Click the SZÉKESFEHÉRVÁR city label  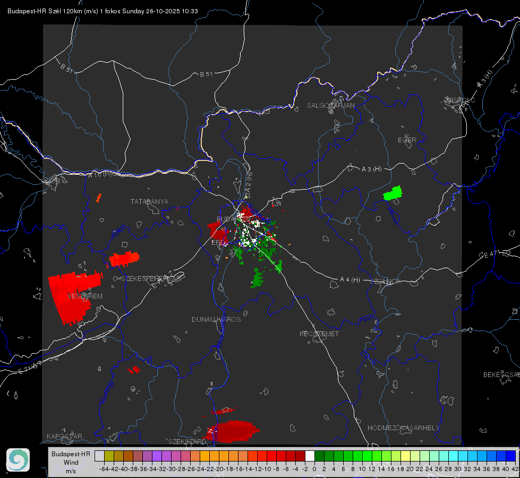click(151, 279)
